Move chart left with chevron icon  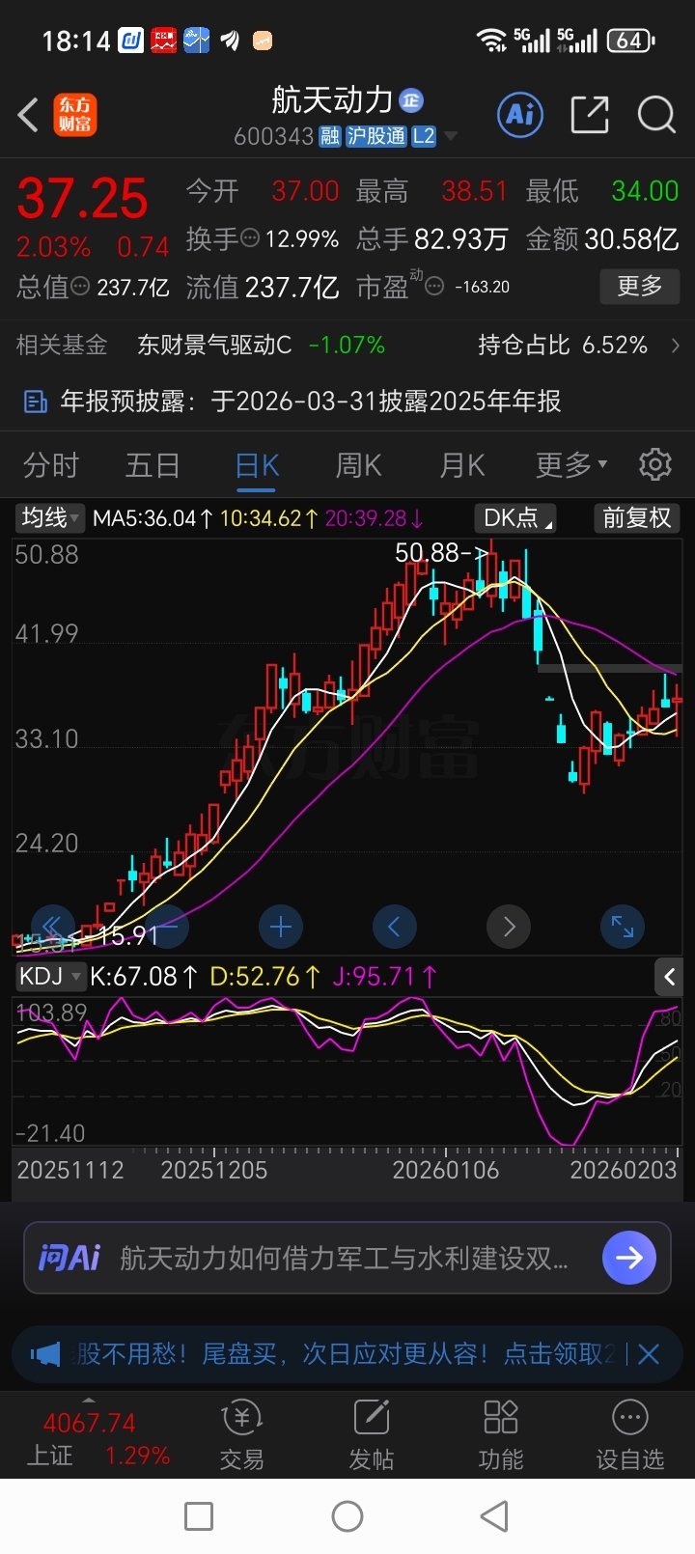click(x=395, y=928)
